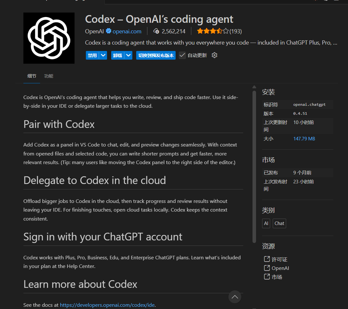
Task: Click the external-link icon beside OpenAI resource
Action: click(267, 268)
